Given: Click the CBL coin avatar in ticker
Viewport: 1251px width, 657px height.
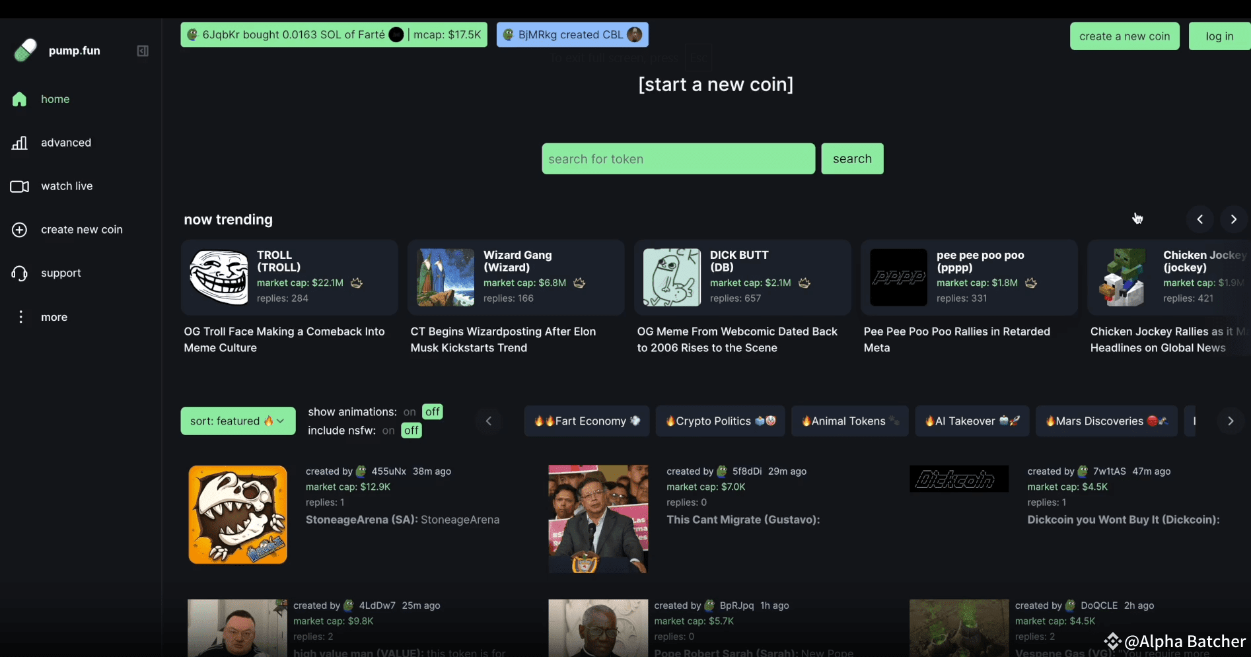Looking at the screenshot, I should pos(635,35).
